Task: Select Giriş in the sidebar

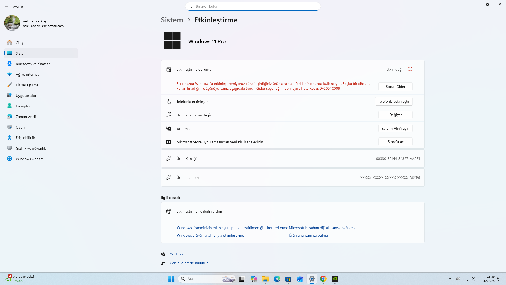Action: coord(41,43)
